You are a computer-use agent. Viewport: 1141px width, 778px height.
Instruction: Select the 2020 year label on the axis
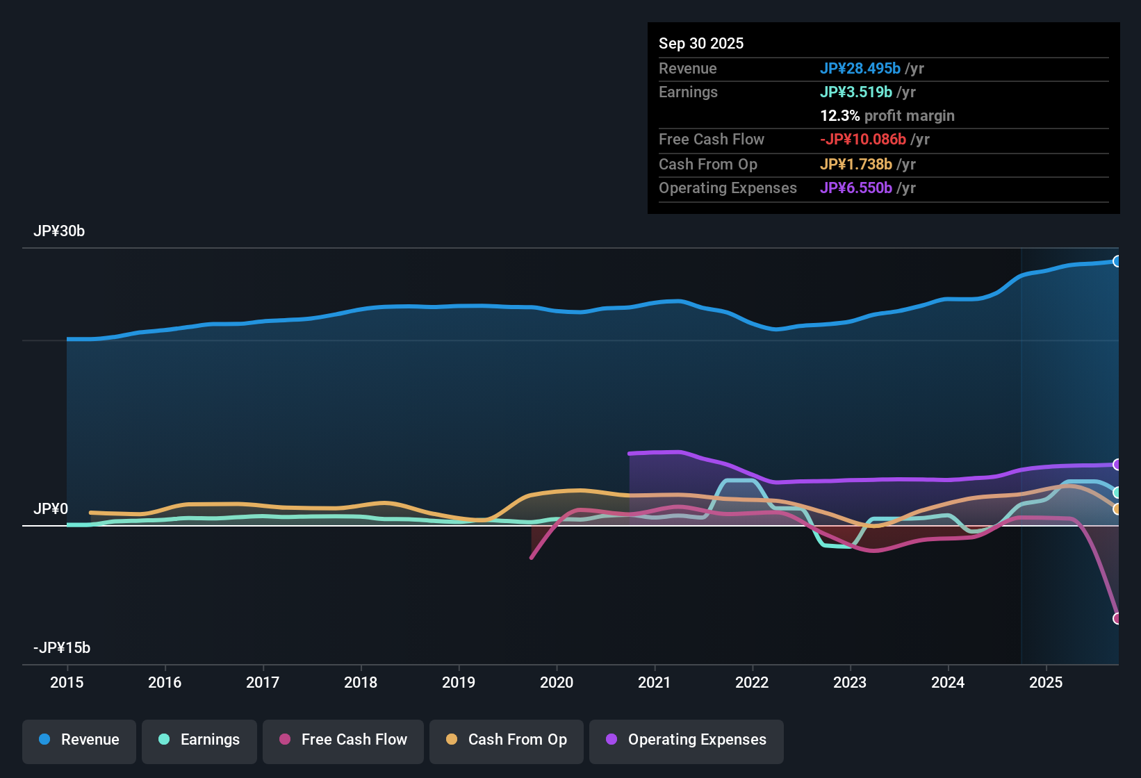[x=557, y=683]
